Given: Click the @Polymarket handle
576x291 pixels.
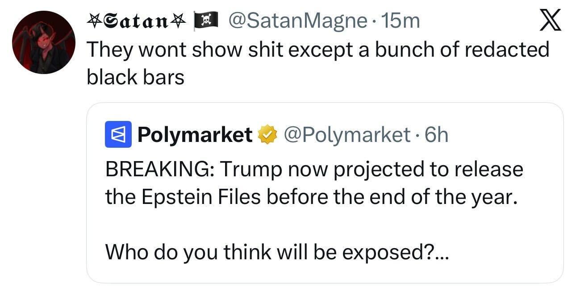Looking at the screenshot, I should [346, 134].
